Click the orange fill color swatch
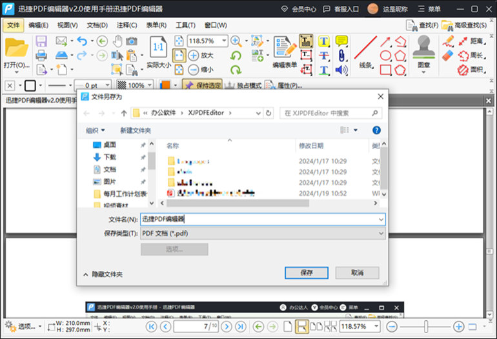 165,85
